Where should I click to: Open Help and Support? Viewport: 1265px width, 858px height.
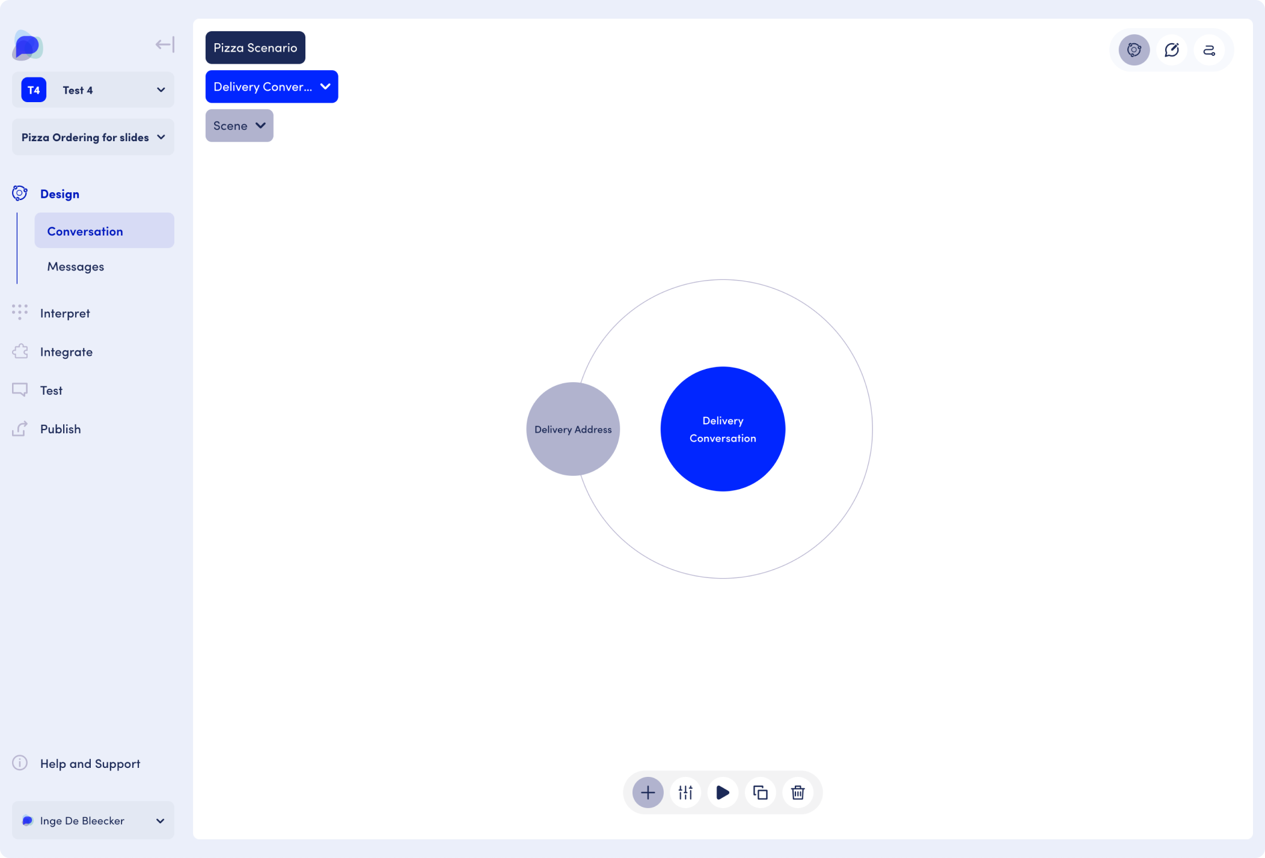[x=90, y=764]
